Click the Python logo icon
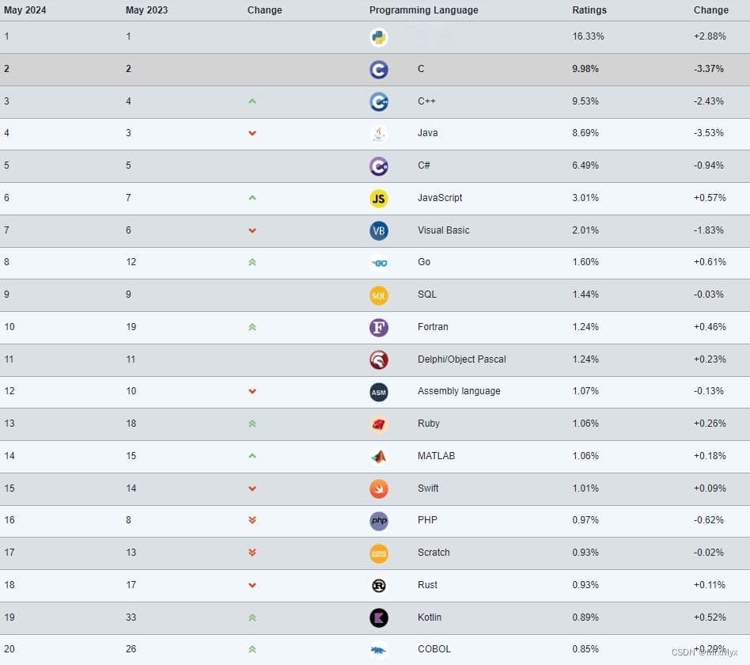Screen dimensions: 750x665 378,37
